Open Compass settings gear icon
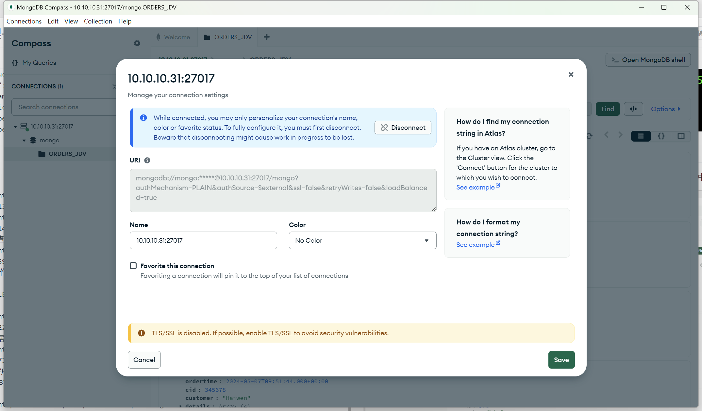The width and height of the screenshot is (702, 411). [x=137, y=43]
